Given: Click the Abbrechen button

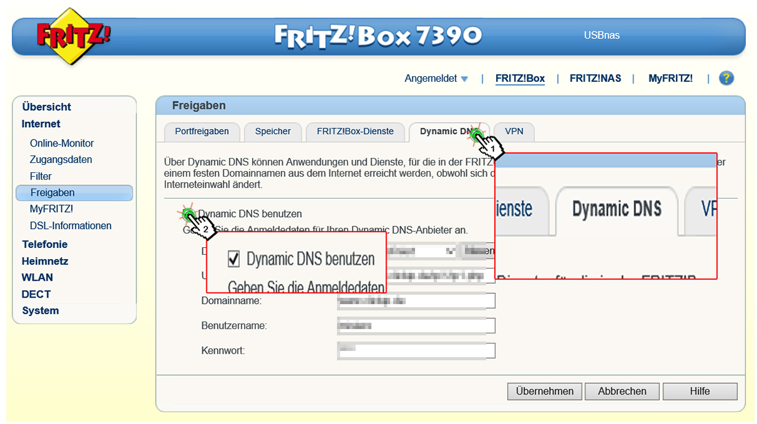Looking at the screenshot, I should [622, 391].
